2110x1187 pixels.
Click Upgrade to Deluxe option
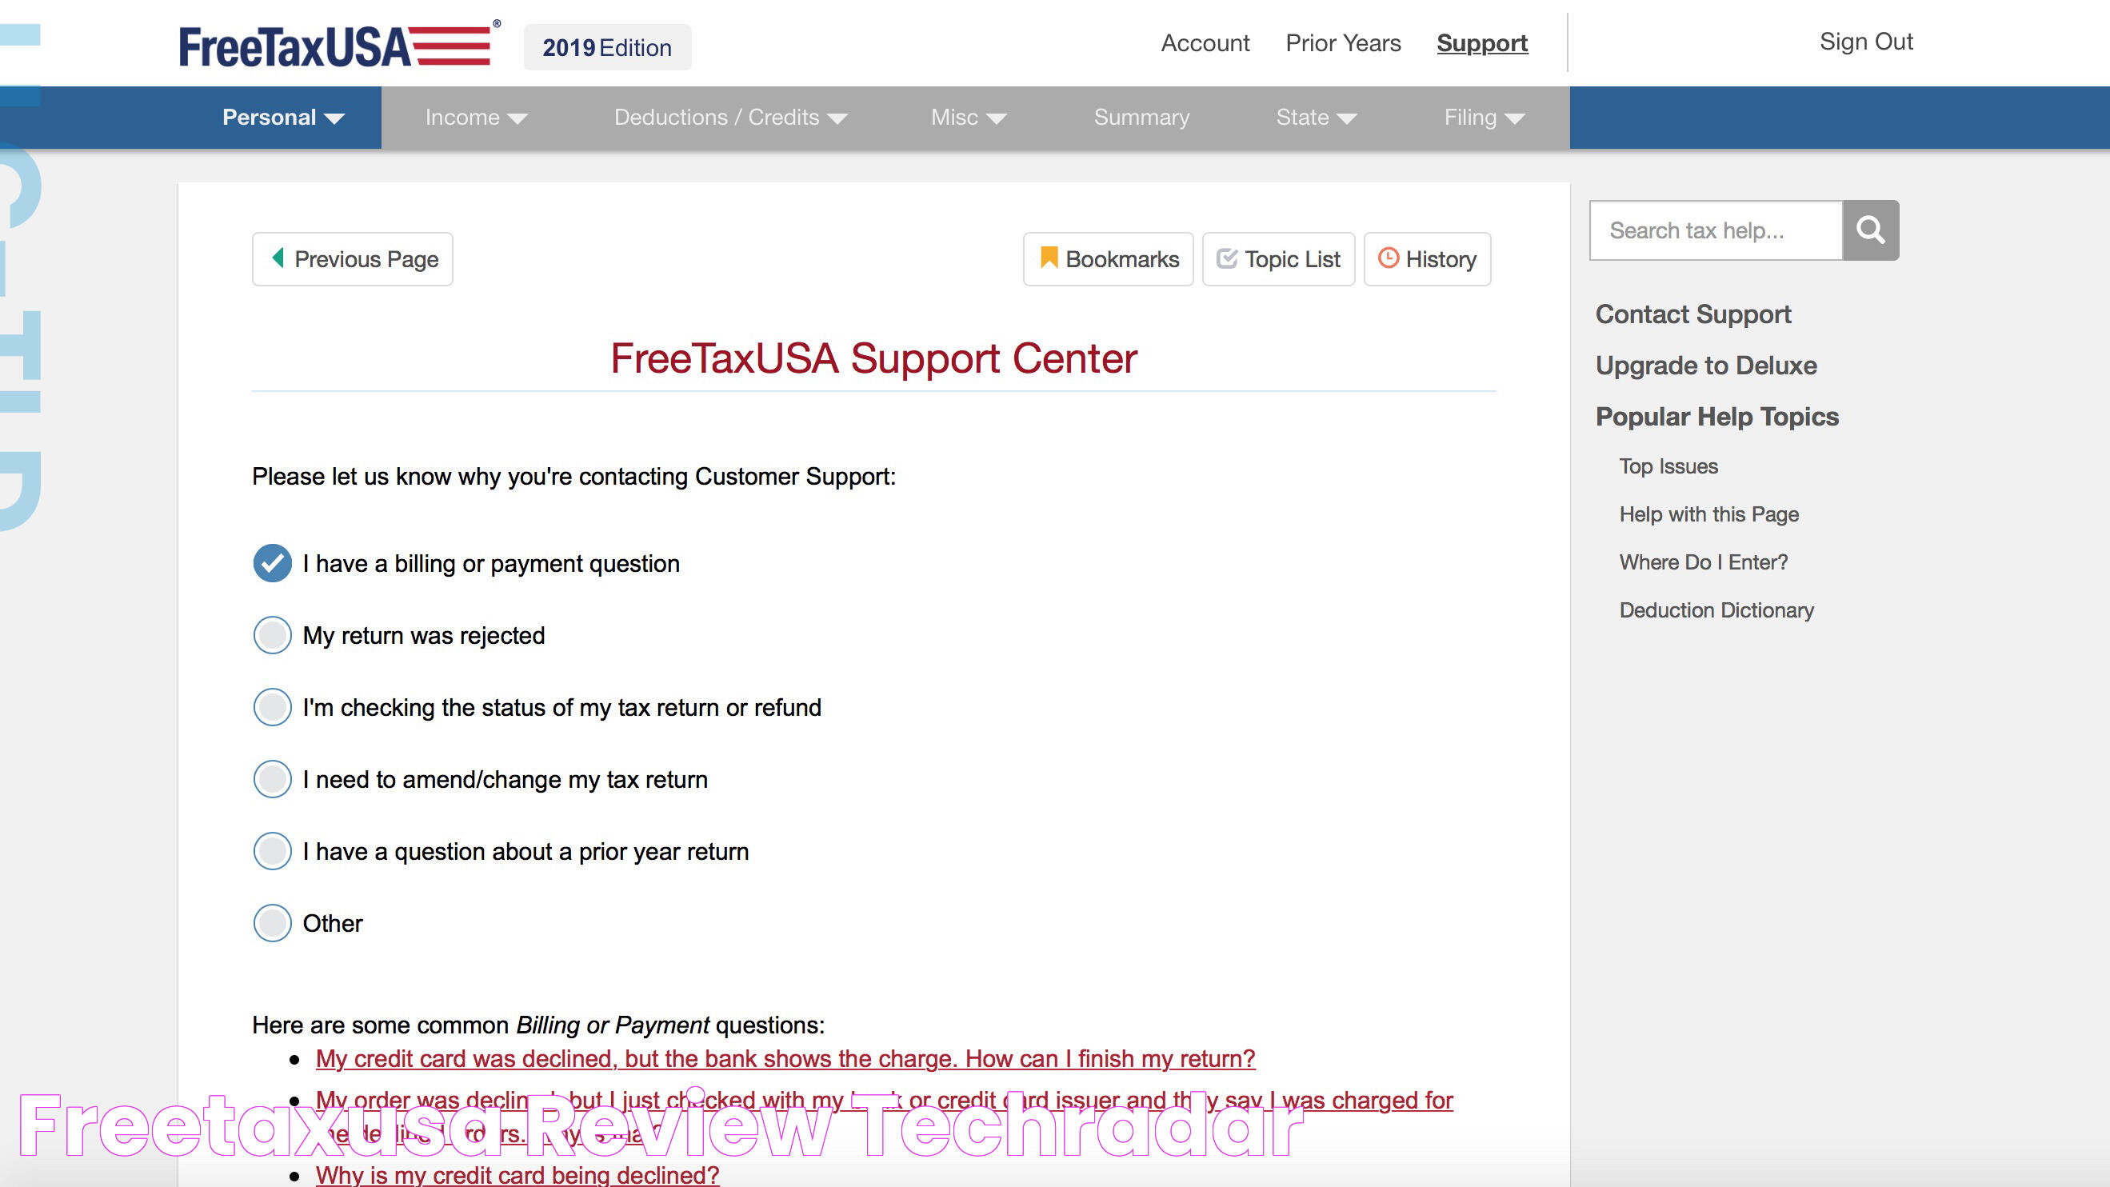tap(1704, 364)
